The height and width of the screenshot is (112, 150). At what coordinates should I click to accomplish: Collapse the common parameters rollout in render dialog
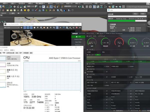click(x=109, y=24)
